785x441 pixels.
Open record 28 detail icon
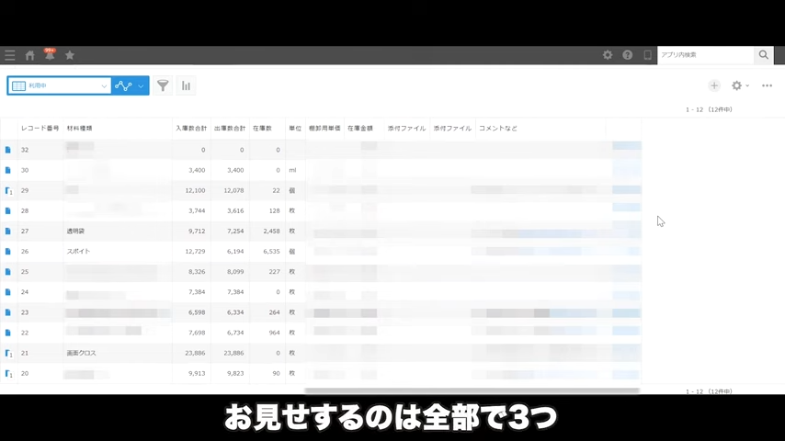[8, 210]
